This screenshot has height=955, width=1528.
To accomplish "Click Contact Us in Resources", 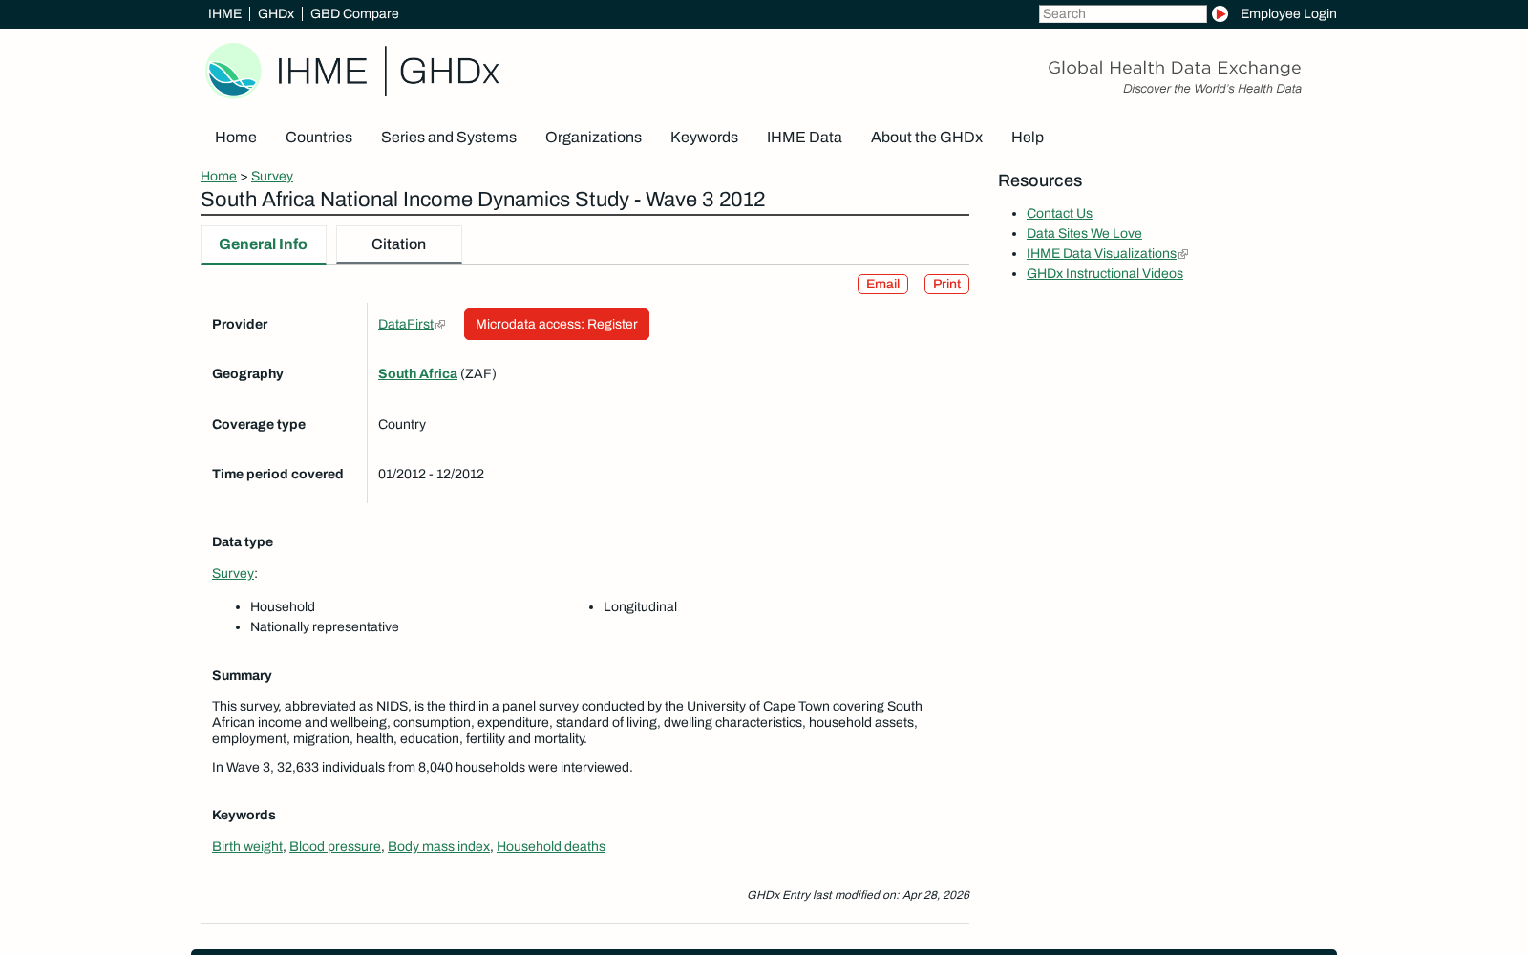I will point(1059,213).
